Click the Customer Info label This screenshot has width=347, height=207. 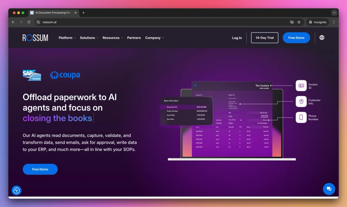(x=314, y=102)
